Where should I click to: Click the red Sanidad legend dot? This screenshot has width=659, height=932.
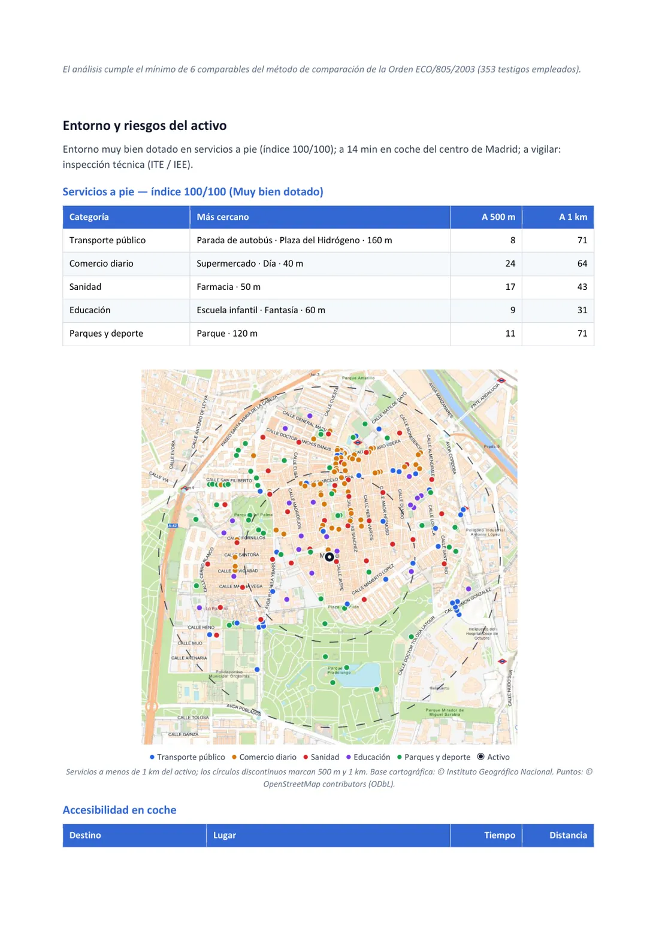306,757
